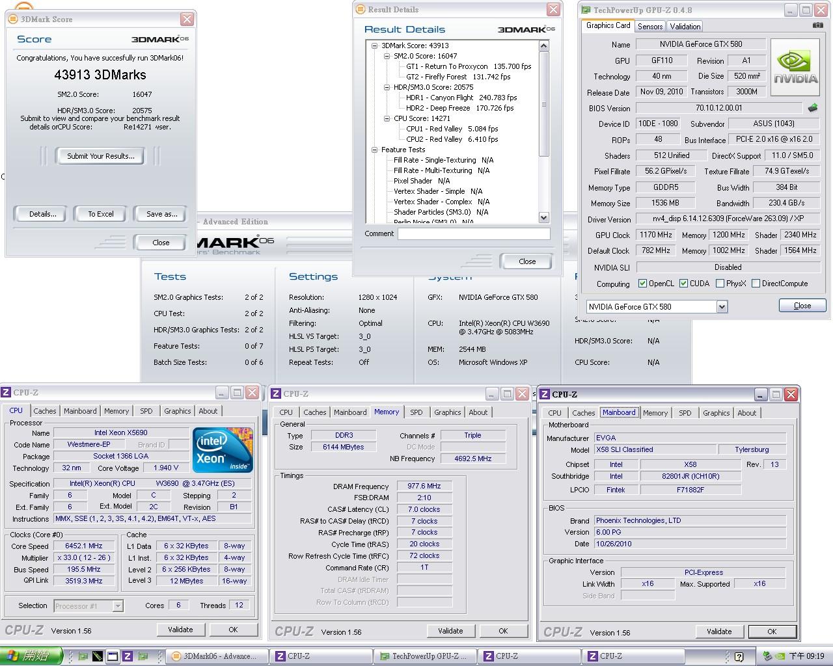Click the DRAM Frequency value 977.6 MHz
This screenshot has width=833, height=666.
(x=424, y=486)
